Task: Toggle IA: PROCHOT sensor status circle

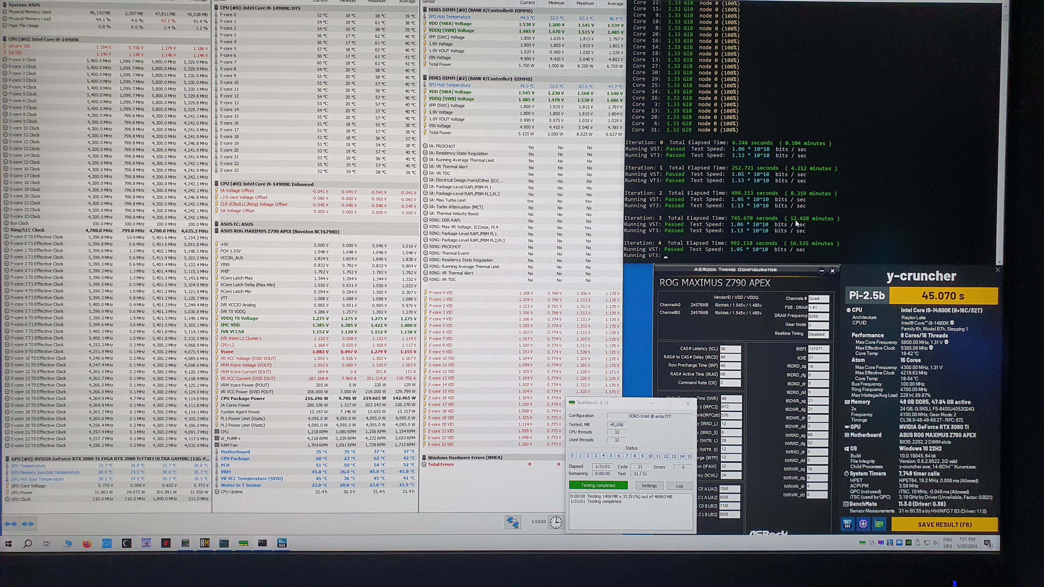Action: (425, 146)
